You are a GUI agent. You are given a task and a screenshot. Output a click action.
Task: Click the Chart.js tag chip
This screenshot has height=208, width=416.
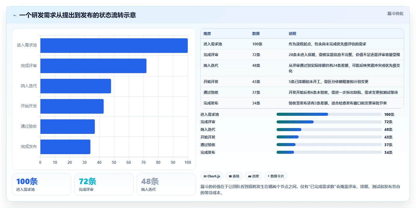point(212,176)
